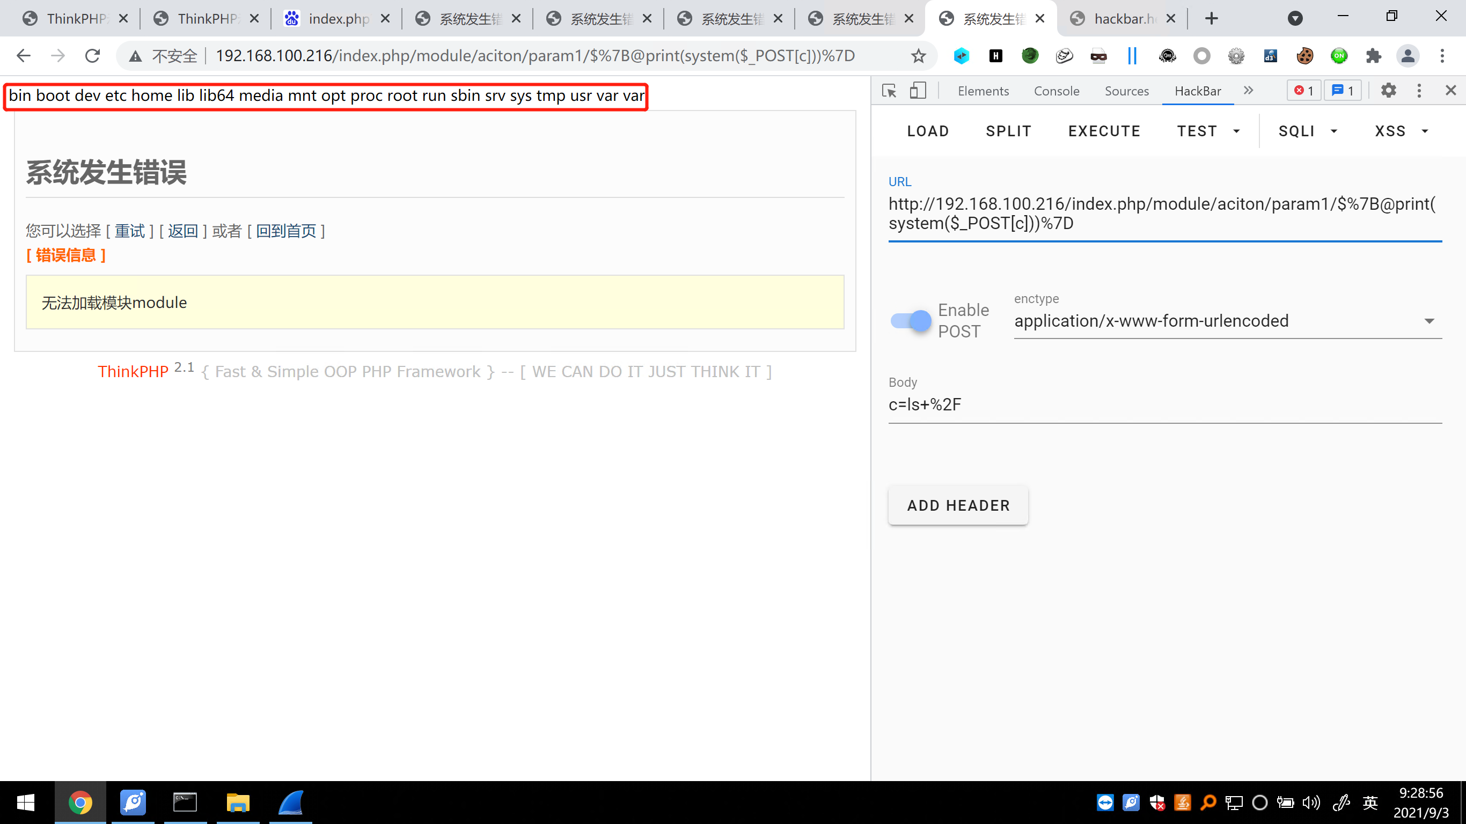Viewport: 1466px width, 824px height.
Task: Click the Chrome icon in the taskbar
Action: click(80, 803)
